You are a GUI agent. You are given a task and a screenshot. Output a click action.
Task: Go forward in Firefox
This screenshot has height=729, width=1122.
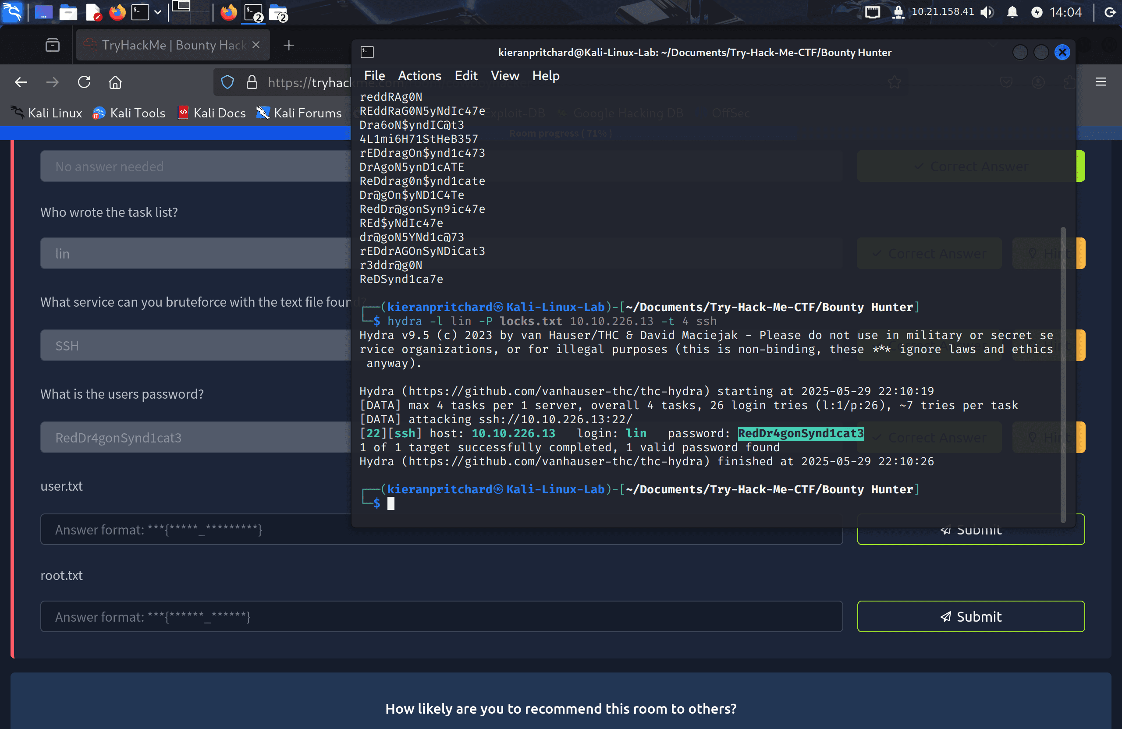(x=52, y=82)
